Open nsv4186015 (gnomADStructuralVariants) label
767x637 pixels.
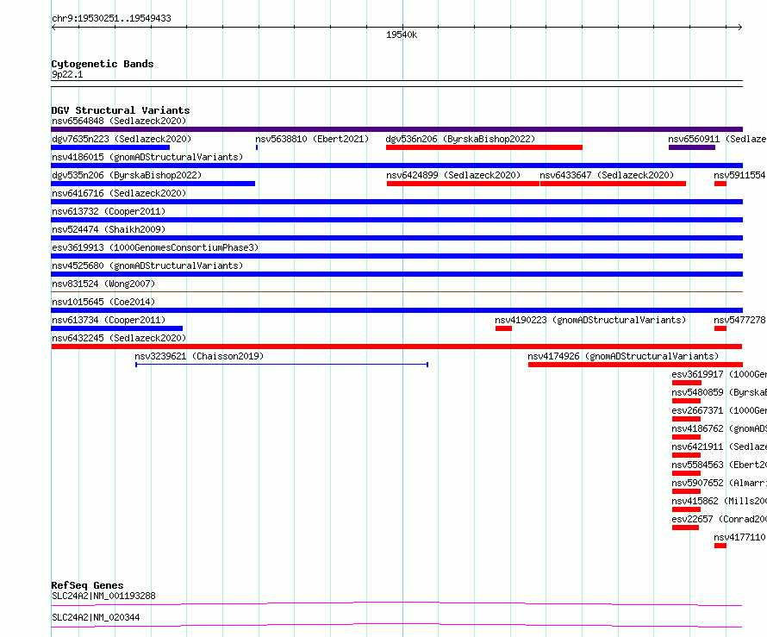click(x=147, y=157)
